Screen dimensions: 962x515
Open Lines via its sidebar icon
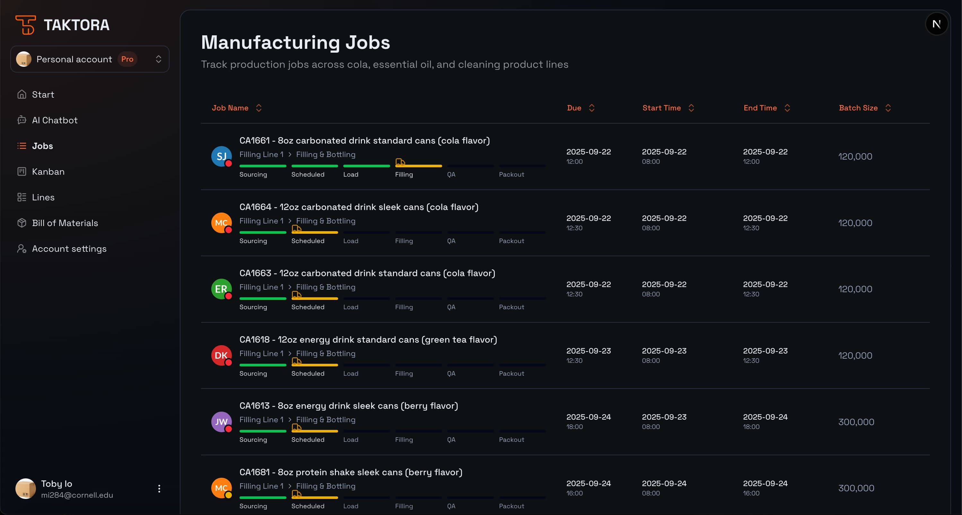point(22,197)
